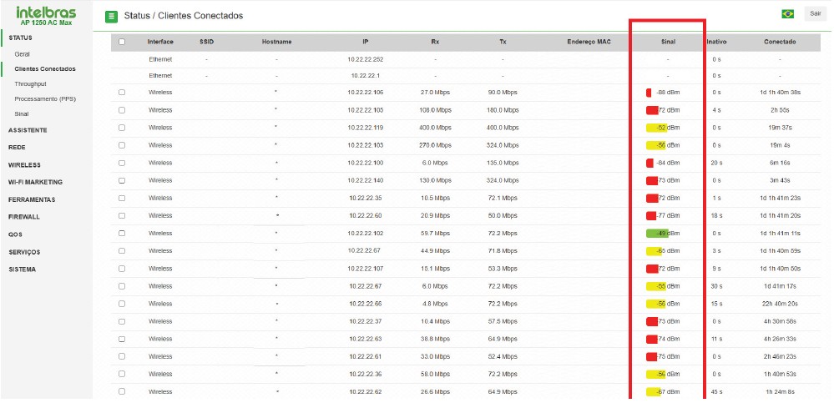Click the green hamburger menu icon

point(111,16)
